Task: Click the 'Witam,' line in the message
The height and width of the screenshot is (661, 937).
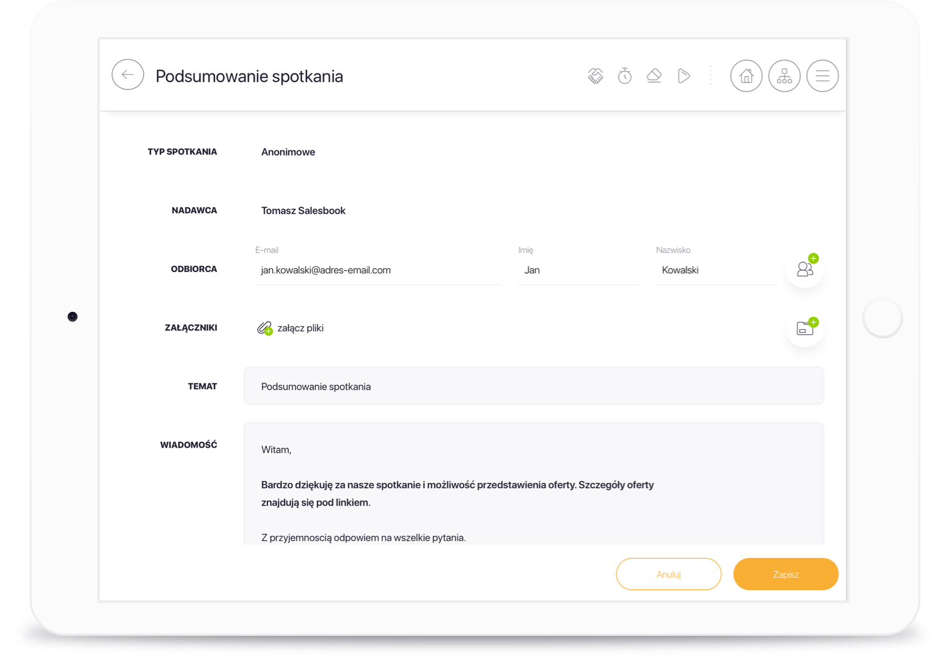Action: pos(276,450)
